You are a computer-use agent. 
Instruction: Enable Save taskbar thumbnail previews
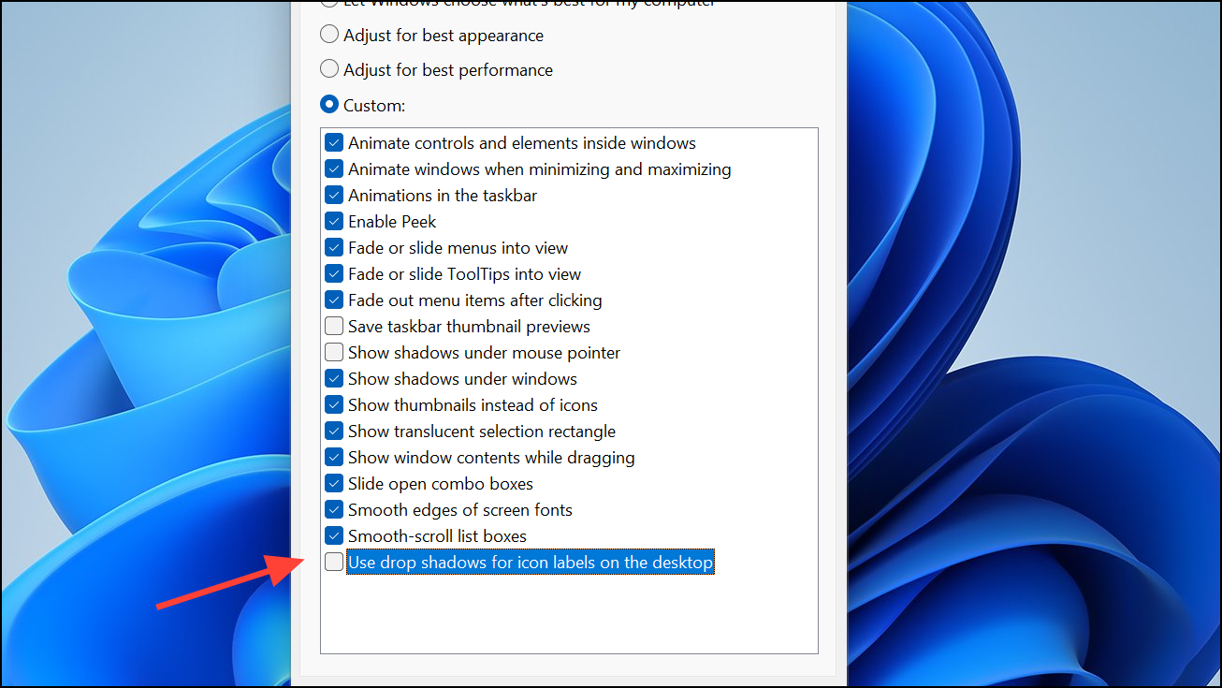[x=334, y=326]
